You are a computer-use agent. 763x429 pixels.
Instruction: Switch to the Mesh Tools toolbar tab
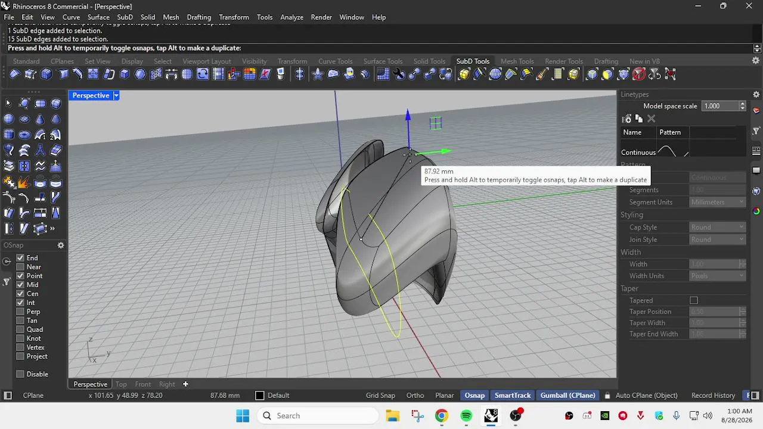(517, 61)
